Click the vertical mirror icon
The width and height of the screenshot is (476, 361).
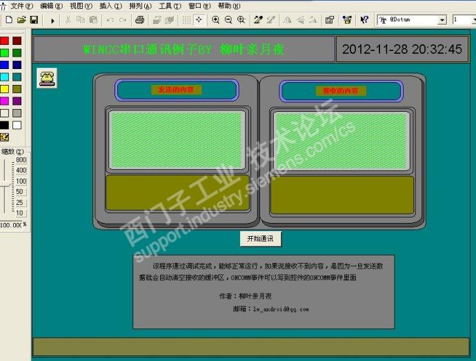pyautogui.click(x=301, y=20)
